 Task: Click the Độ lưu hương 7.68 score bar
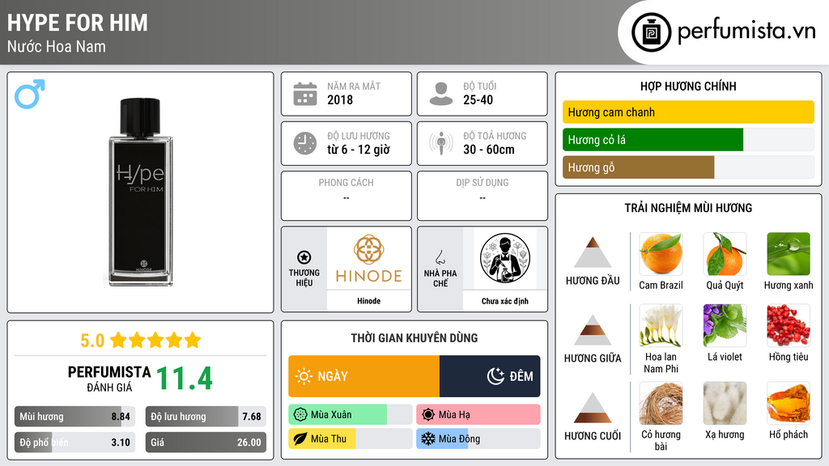pyautogui.click(x=206, y=417)
